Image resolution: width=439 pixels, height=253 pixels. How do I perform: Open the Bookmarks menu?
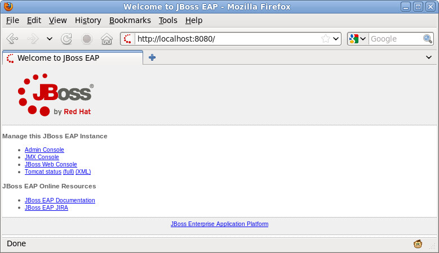pyautogui.click(x=130, y=20)
